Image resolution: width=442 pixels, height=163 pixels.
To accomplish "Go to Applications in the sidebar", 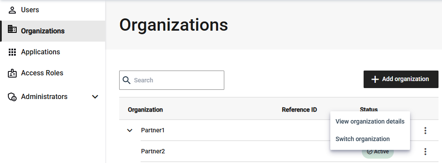I will [53, 52].
